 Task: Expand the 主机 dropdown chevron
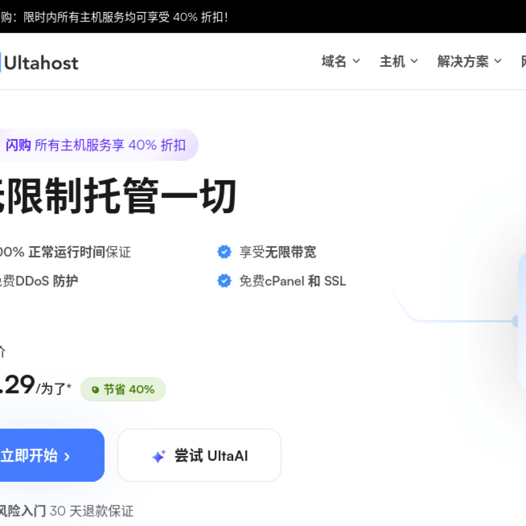(x=414, y=62)
